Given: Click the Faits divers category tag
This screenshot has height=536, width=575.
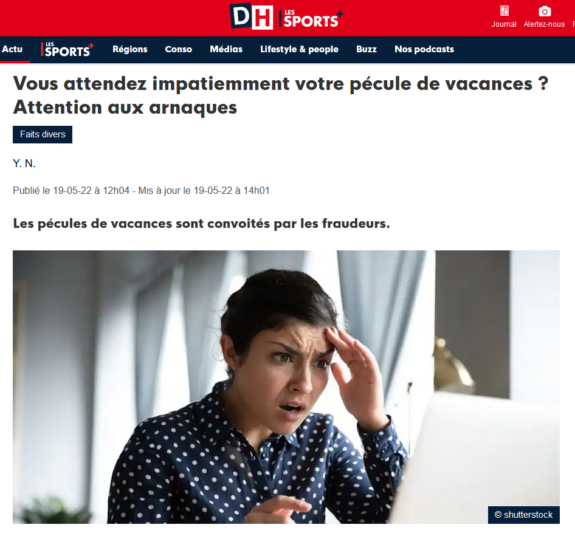Looking at the screenshot, I should 43,134.
